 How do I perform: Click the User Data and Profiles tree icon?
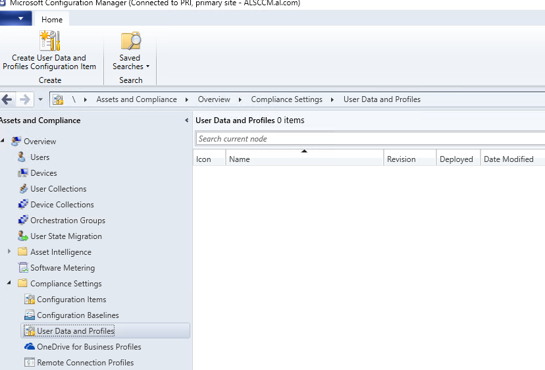pyautogui.click(x=30, y=331)
